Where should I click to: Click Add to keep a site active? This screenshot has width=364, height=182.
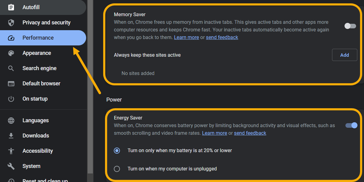[x=345, y=55]
